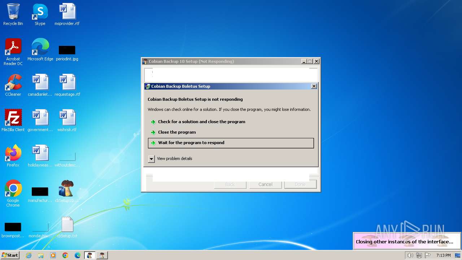
Task: Select first Cobian setup taskbar button
Action: (x=90, y=255)
